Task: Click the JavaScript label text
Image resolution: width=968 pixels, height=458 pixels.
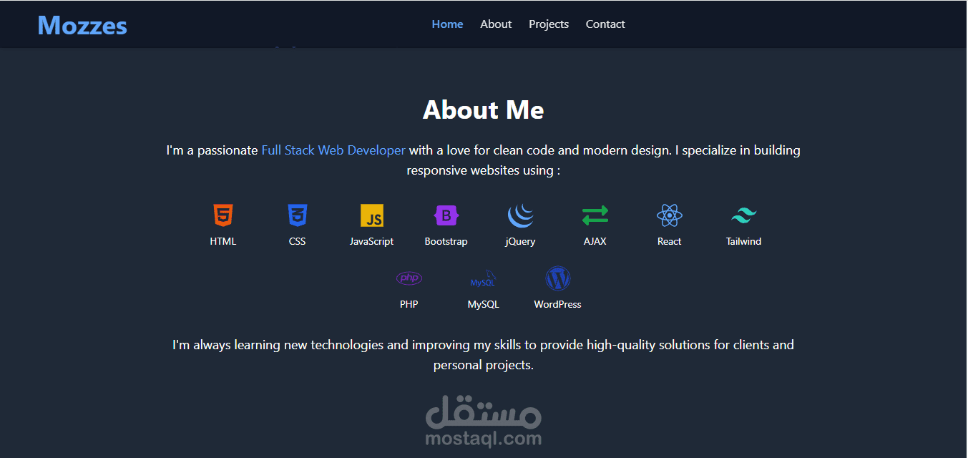Action: 372,241
